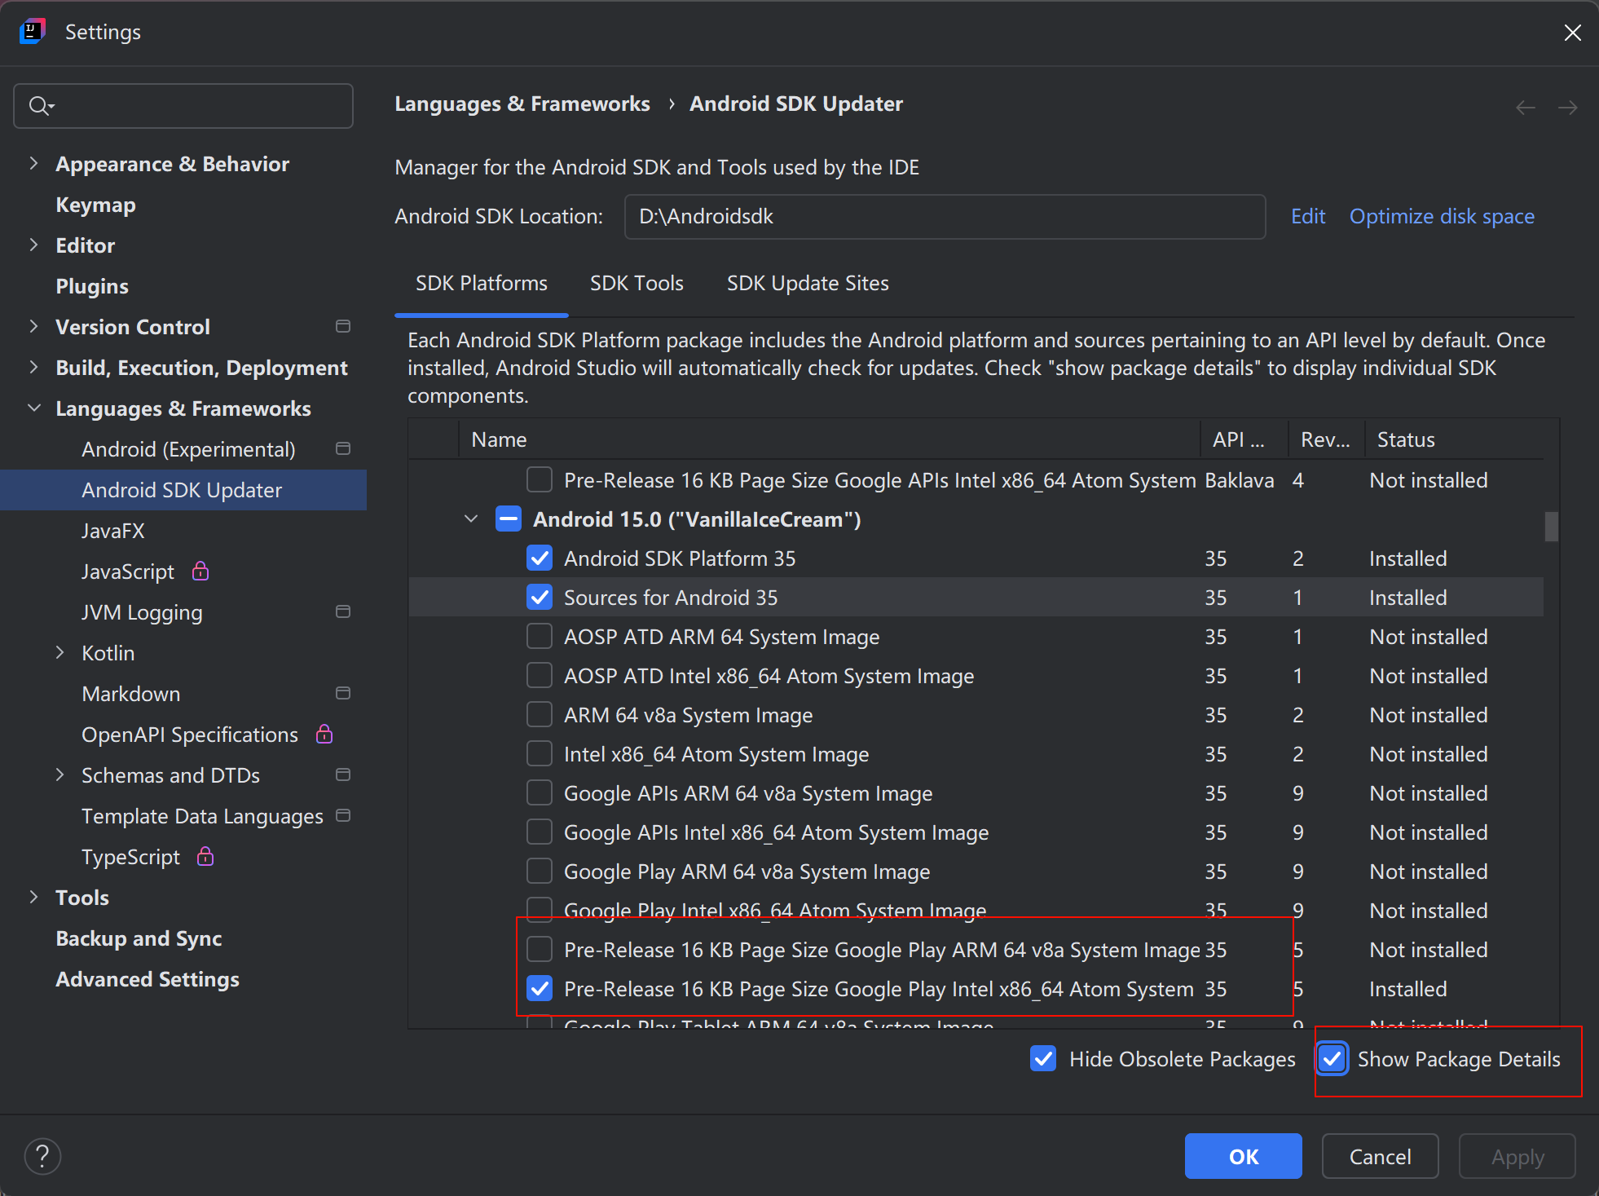Click the Android SDK Location field

click(x=944, y=217)
